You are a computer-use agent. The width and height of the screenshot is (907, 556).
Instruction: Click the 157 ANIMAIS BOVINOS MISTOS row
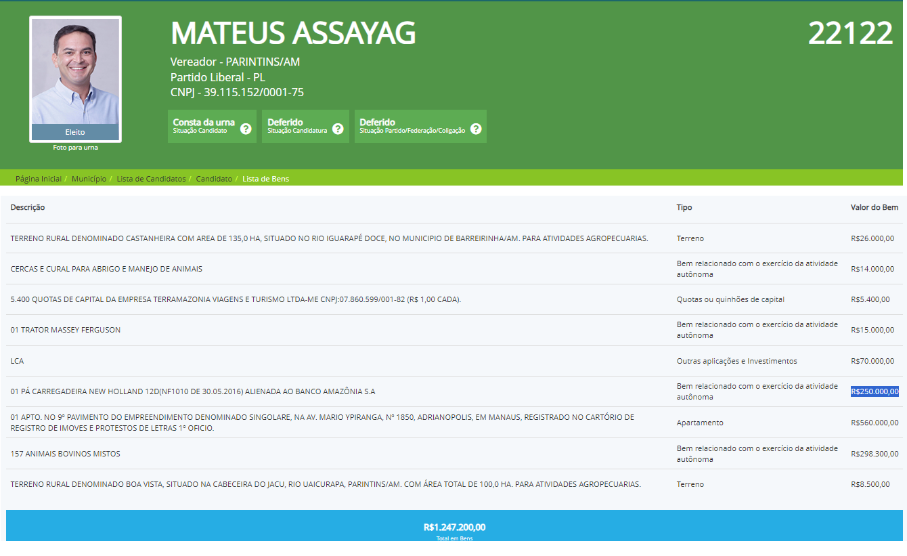pyautogui.click(x=453, y=454)
